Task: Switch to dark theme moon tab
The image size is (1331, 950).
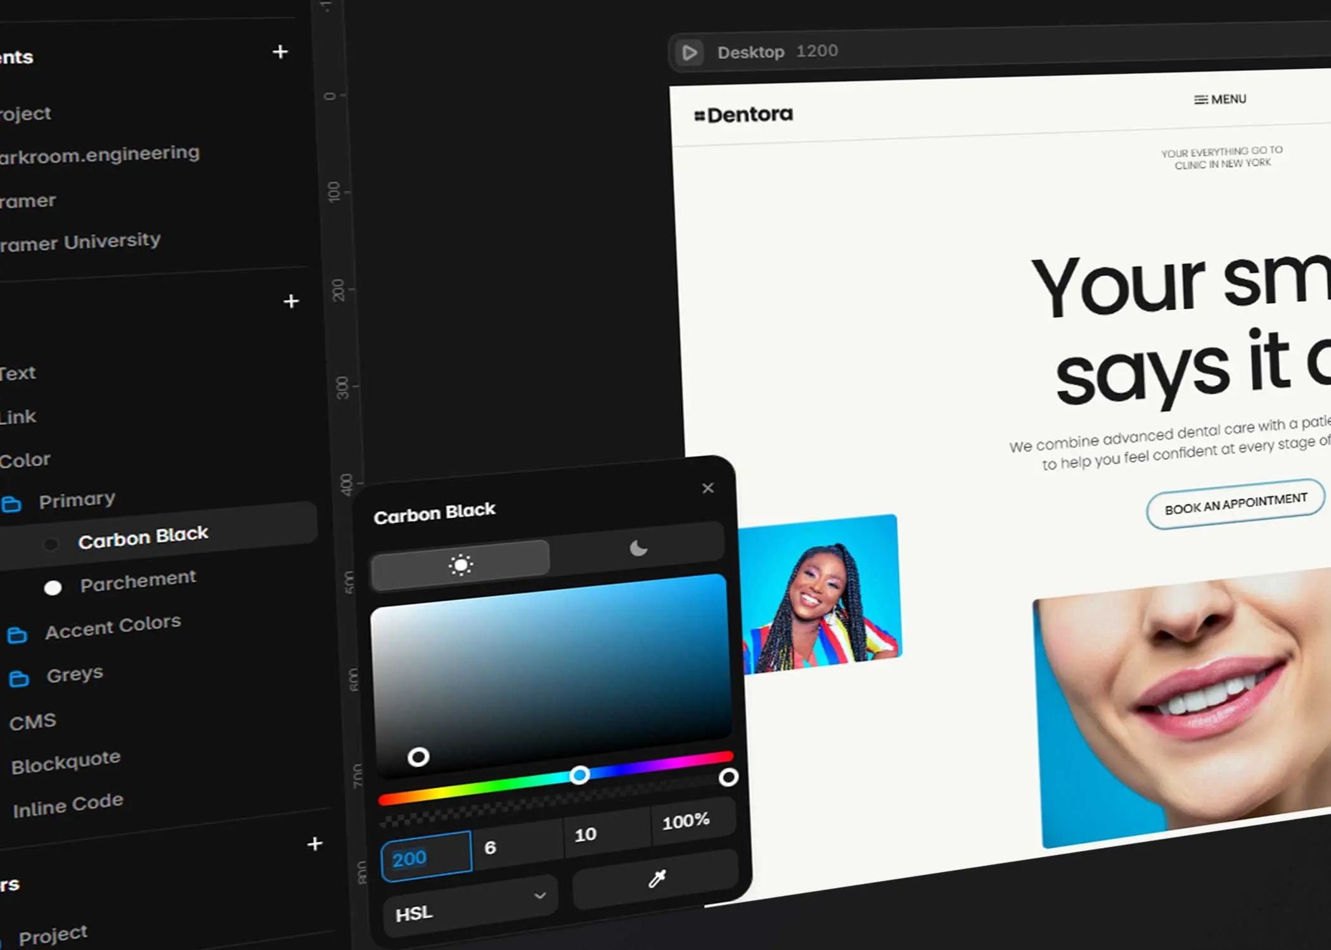Action: coord(638,548)
